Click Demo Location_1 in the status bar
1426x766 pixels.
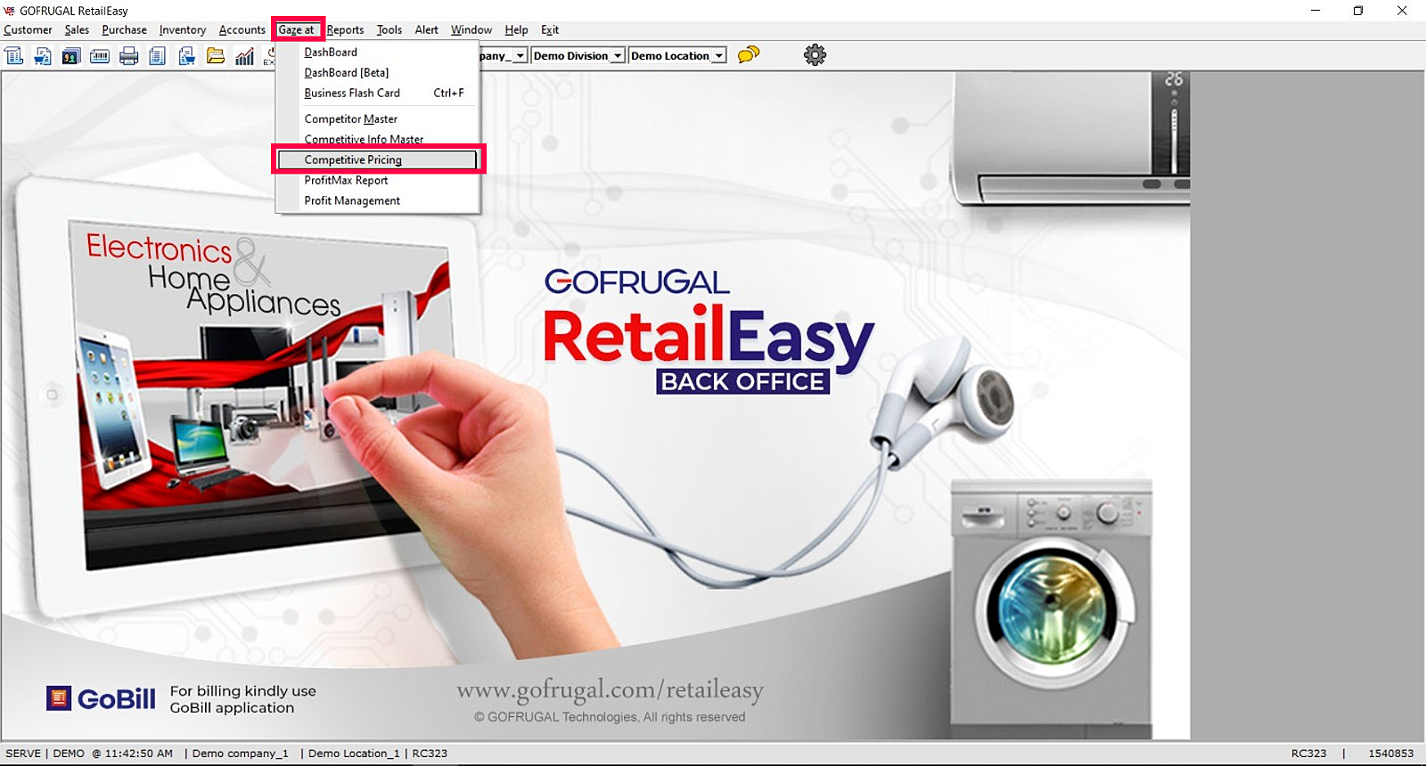[354, 754]
